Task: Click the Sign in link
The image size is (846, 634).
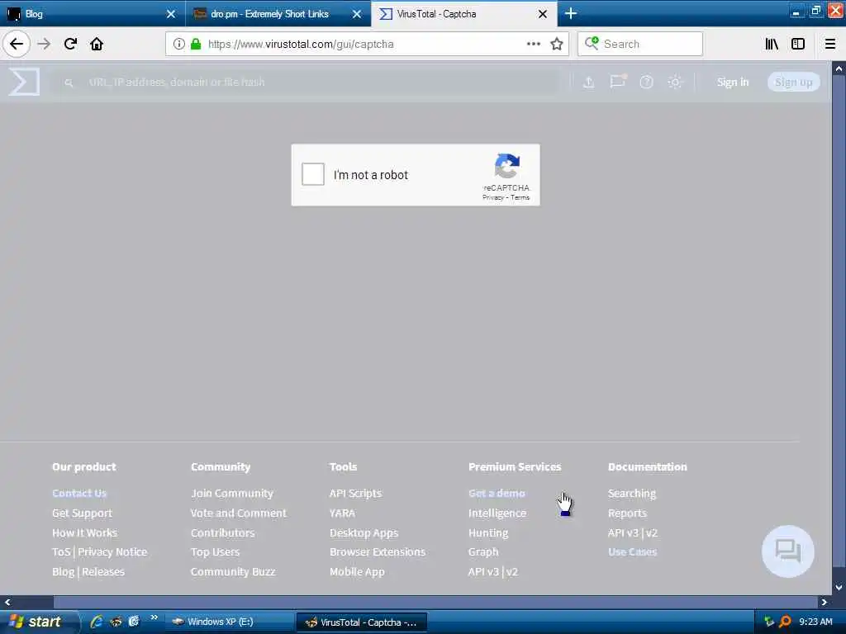Action: [733, 82]
